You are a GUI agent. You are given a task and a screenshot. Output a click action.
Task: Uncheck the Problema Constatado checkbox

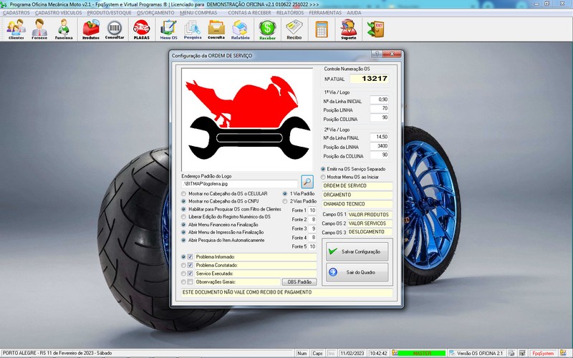(190, 265)
